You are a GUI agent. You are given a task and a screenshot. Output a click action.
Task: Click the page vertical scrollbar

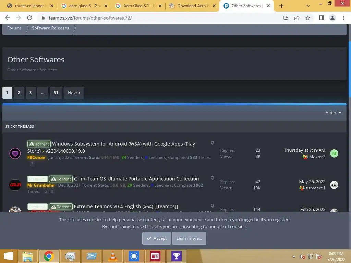click(x=350, y=69)
